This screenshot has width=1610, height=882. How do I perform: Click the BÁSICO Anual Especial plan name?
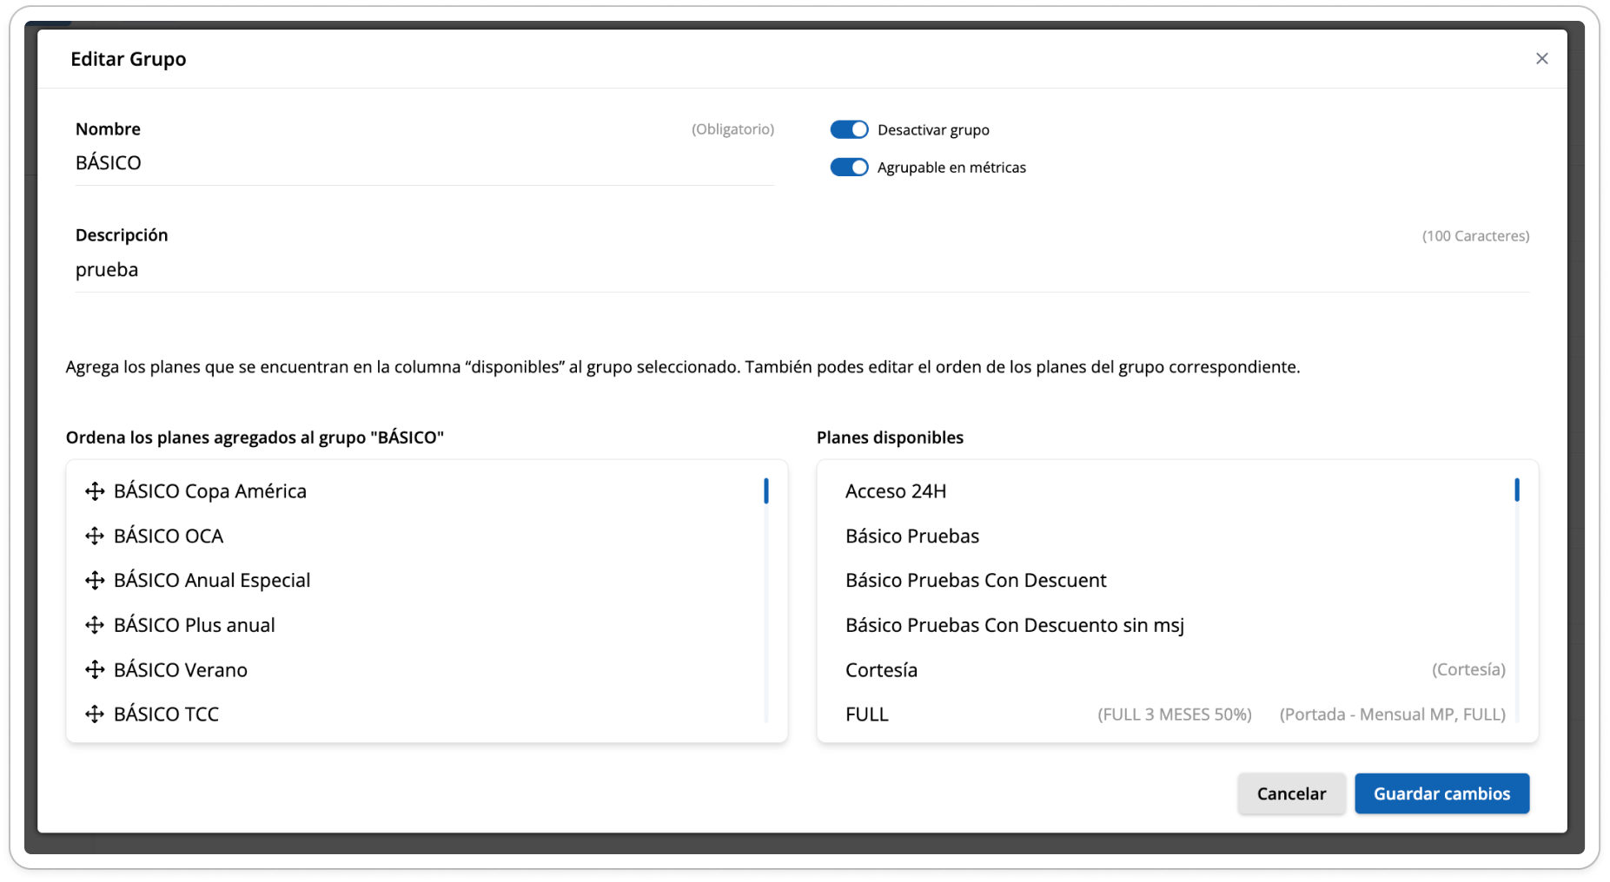coord(212,581)
